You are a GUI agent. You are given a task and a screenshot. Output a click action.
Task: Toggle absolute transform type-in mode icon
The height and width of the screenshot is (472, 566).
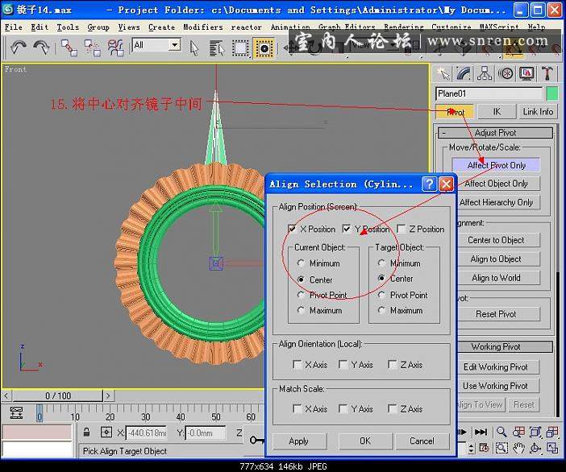coord(106,432)
